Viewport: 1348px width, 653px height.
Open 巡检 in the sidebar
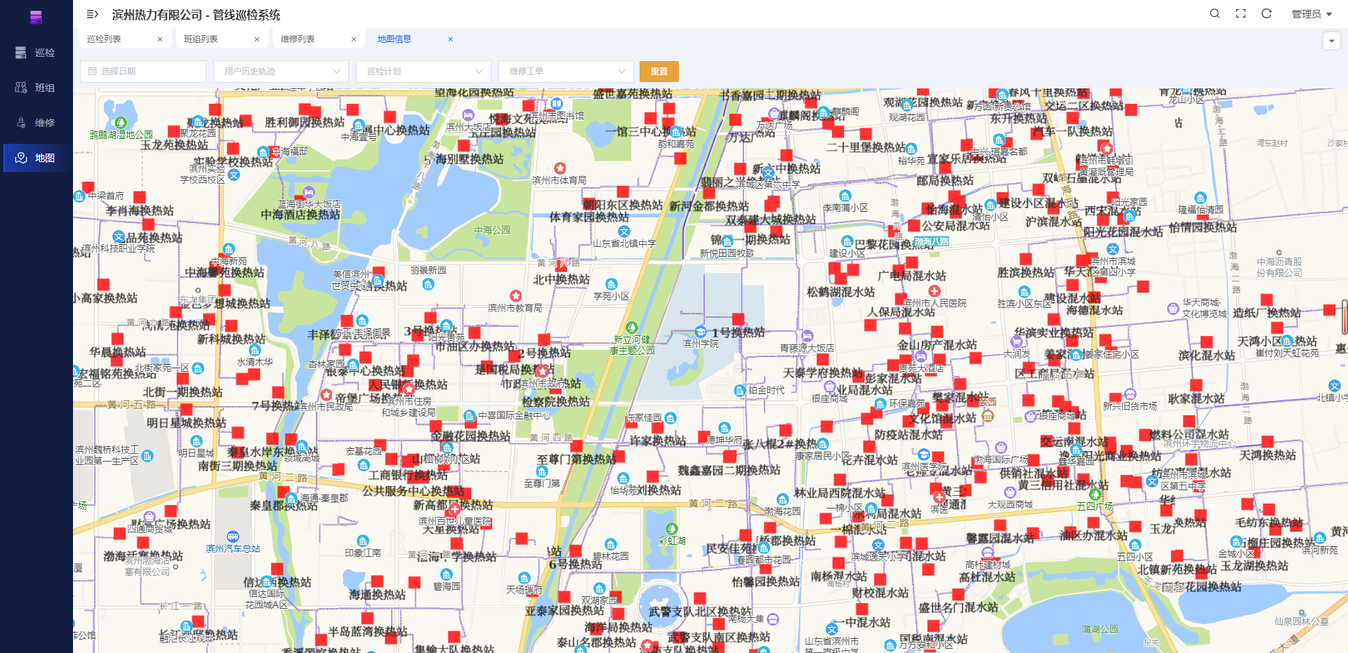37,53
